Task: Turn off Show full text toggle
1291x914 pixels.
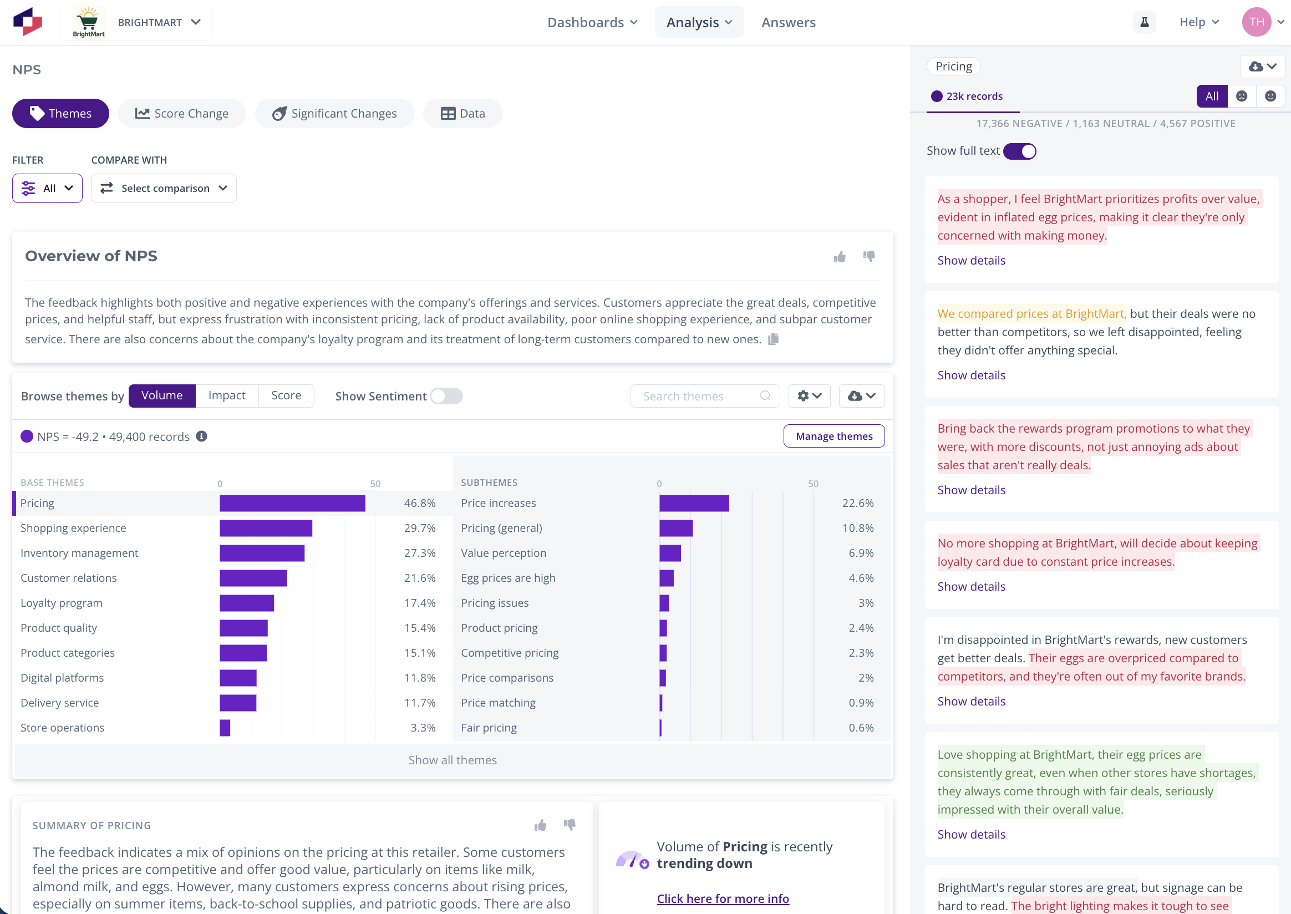Action: point(1019,151)
